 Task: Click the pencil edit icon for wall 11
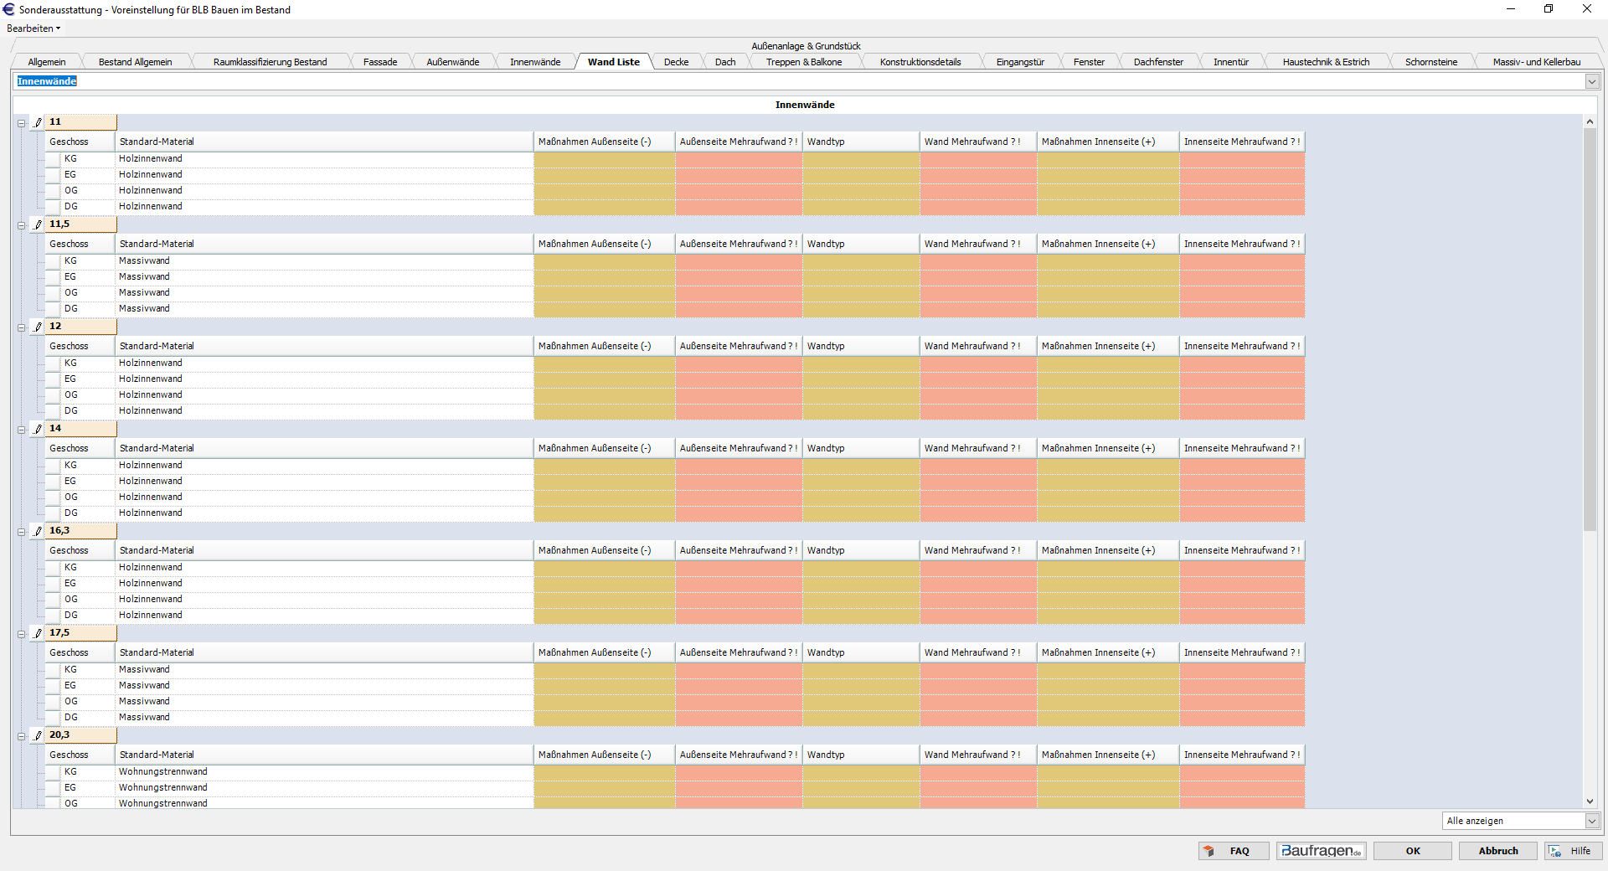[38, 122]
